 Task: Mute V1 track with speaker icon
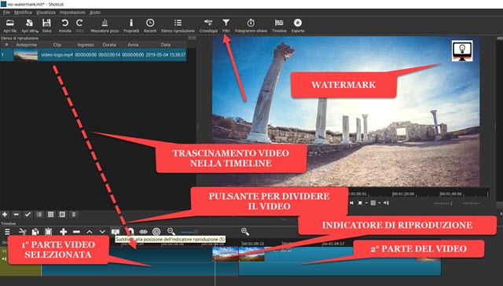coord(5,258)
